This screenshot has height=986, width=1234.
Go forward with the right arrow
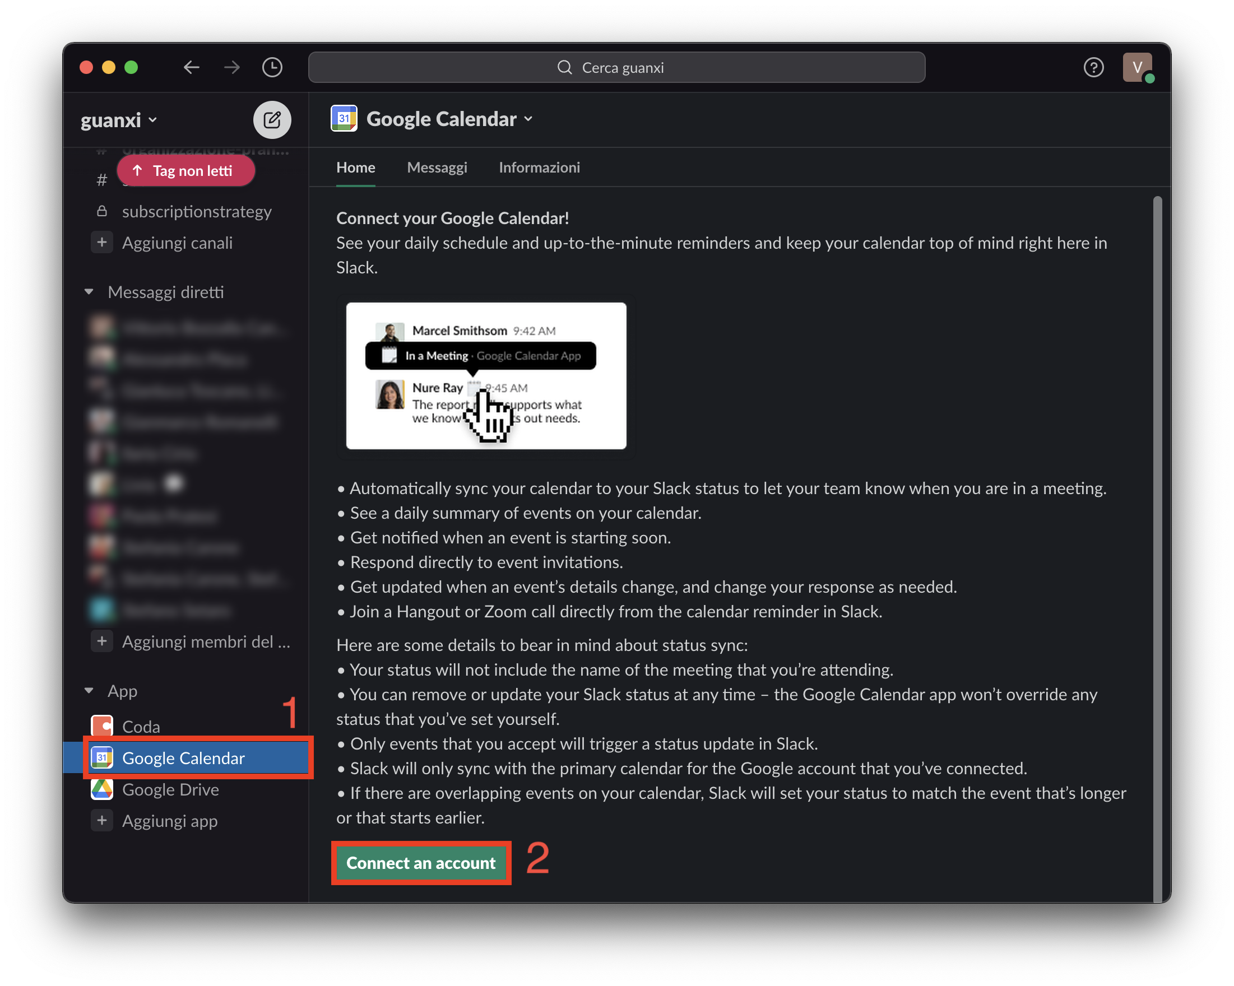(232, 68)
